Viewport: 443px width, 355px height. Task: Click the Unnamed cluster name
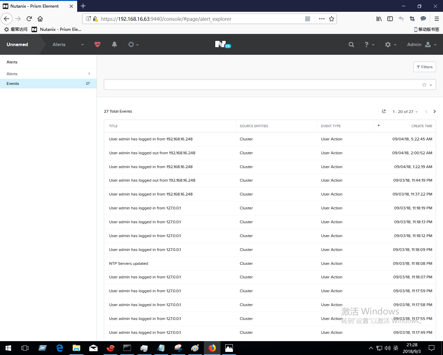(17, 44)
